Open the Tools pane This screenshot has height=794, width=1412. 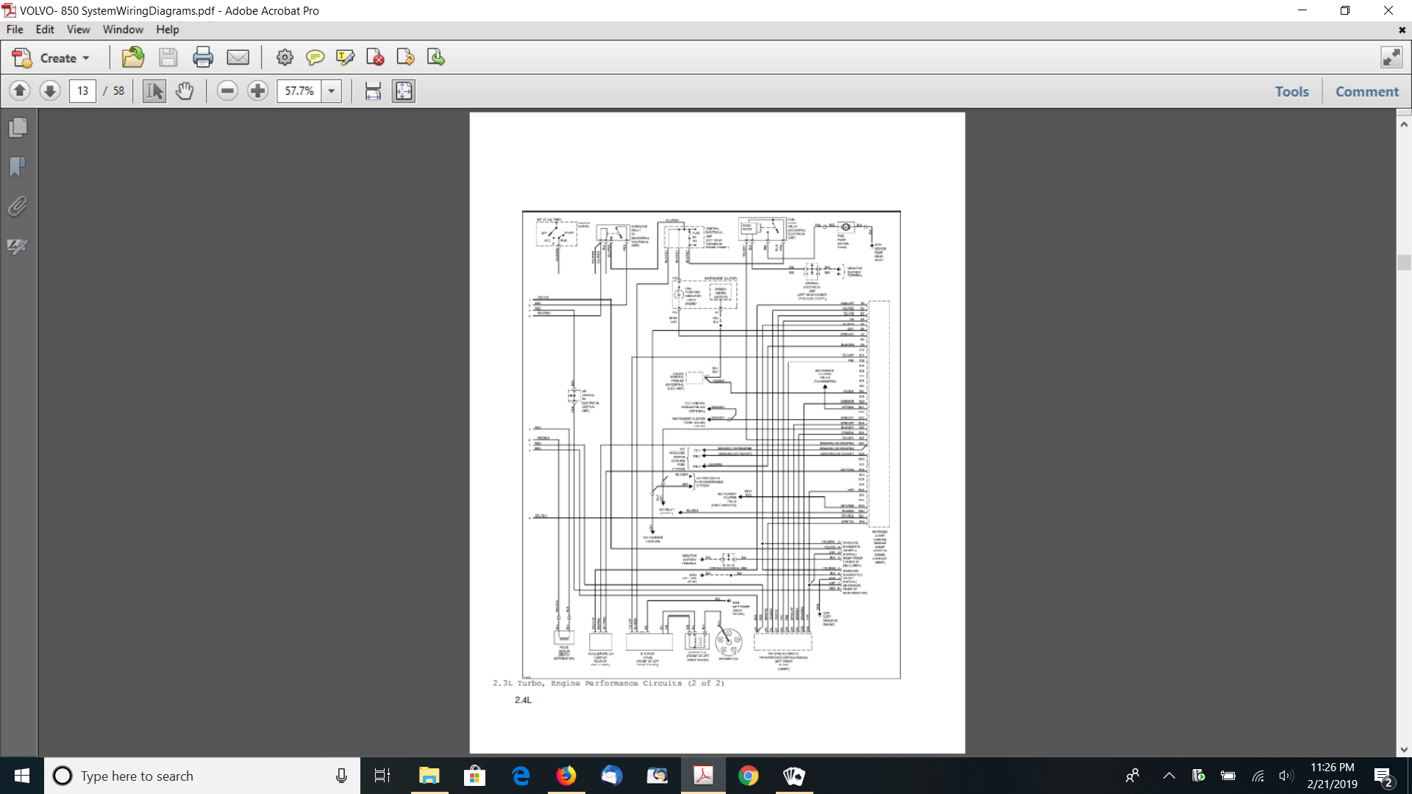tap(1291, 91)
